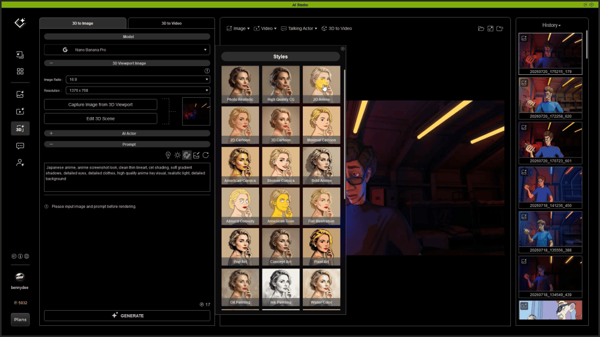Click the info icon under 3D Viewport Image
600x337 pixels.
tap(207, 71)
